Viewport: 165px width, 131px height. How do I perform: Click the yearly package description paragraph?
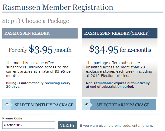(119, 69)
